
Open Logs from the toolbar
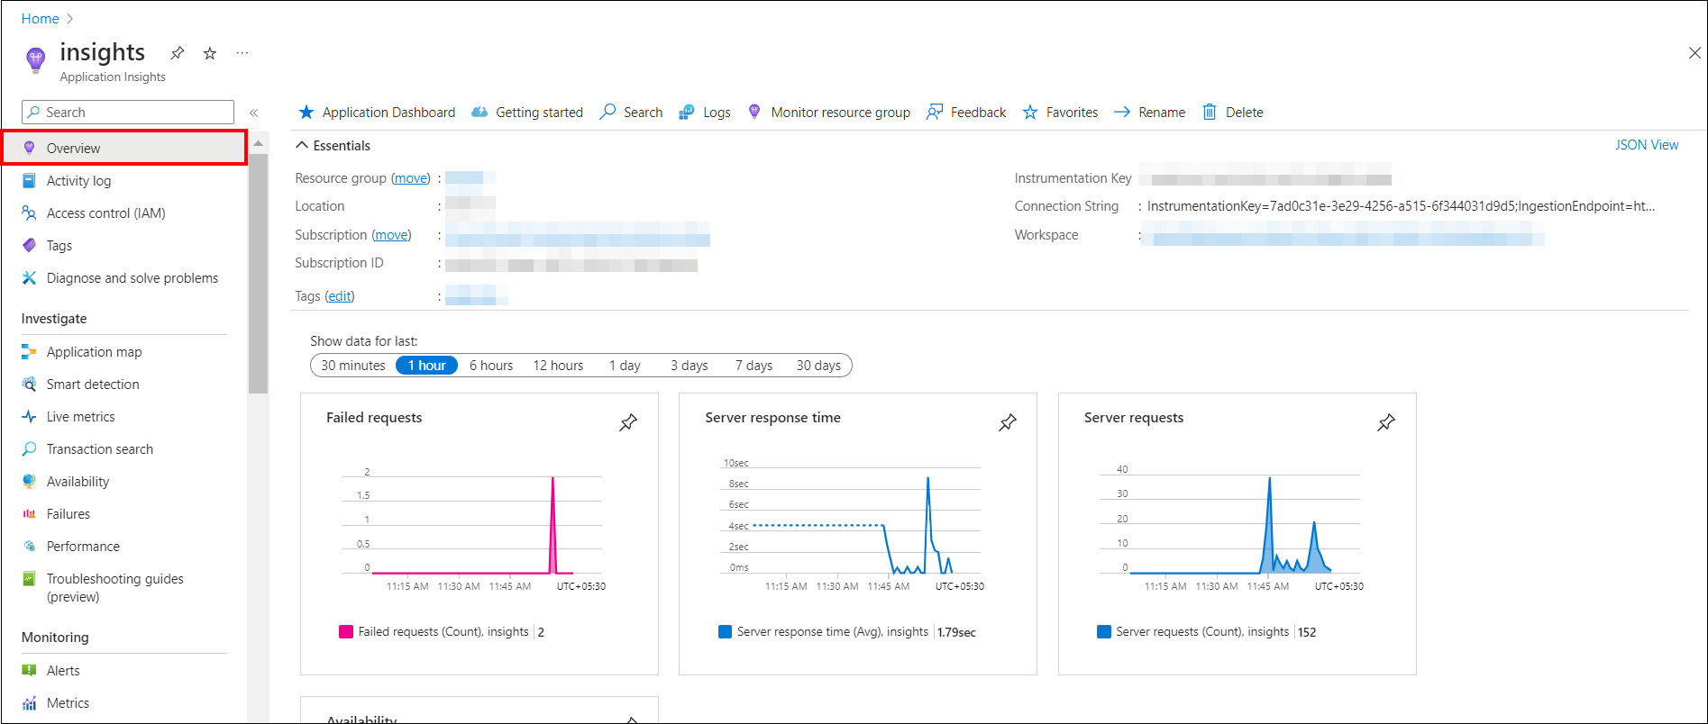tap(705, 113)
